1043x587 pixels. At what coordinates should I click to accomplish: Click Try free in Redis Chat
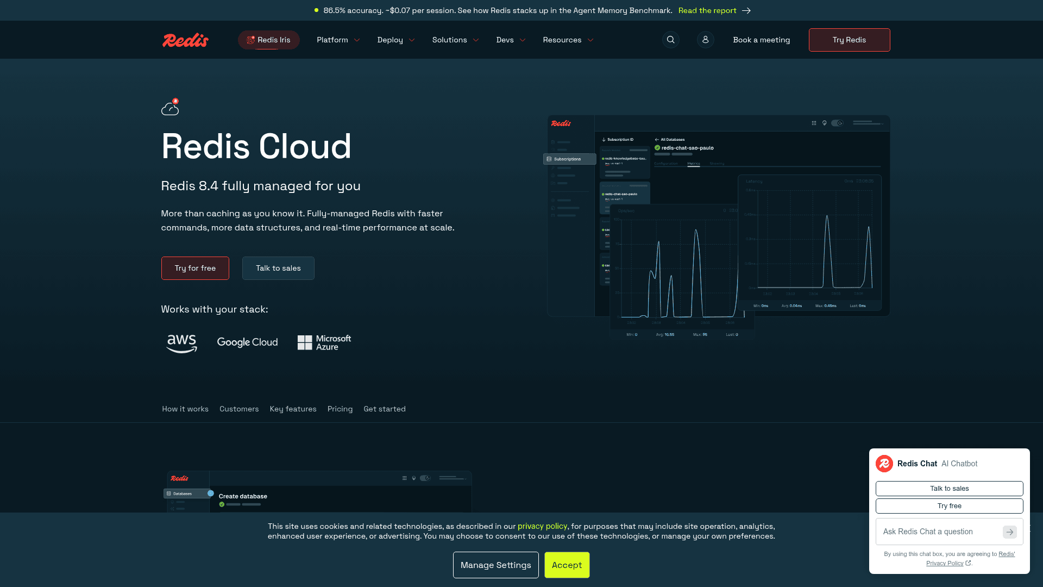click(949, 506)
